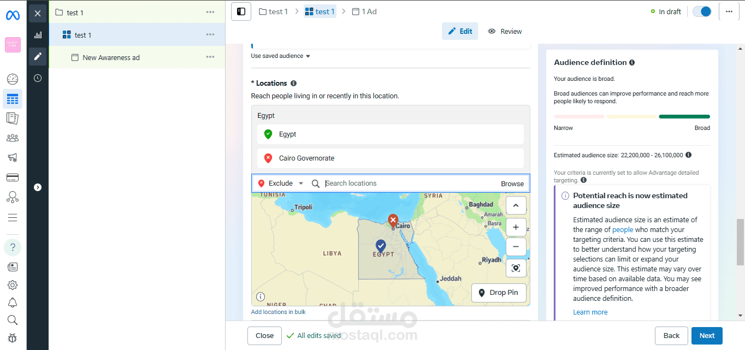Select the New Awareness ad row

tap(137, 57)
